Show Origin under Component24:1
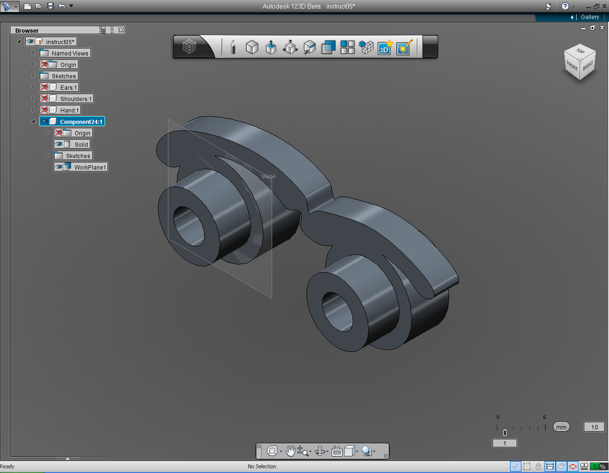 [59, 133]
